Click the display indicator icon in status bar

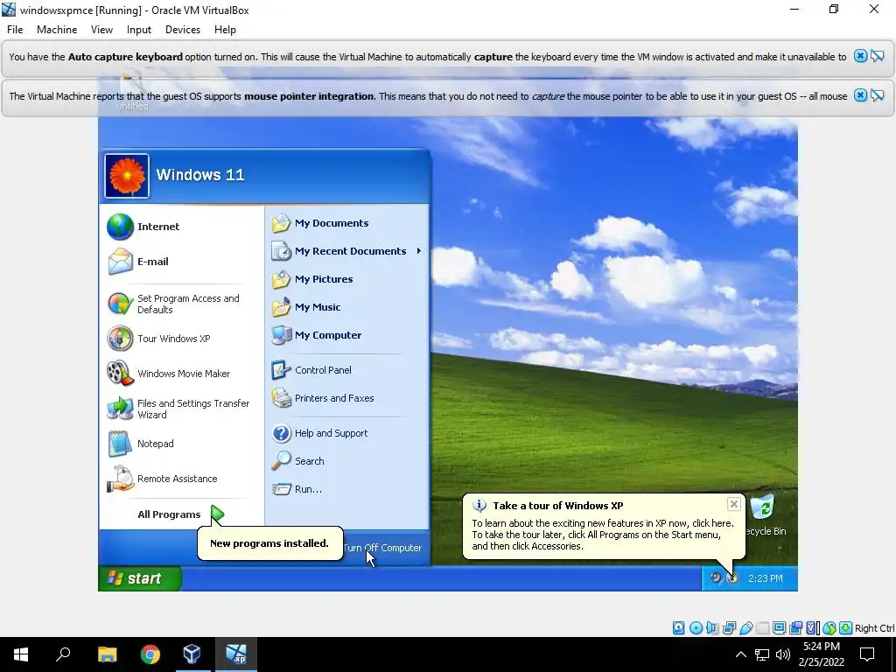point(779,628)
